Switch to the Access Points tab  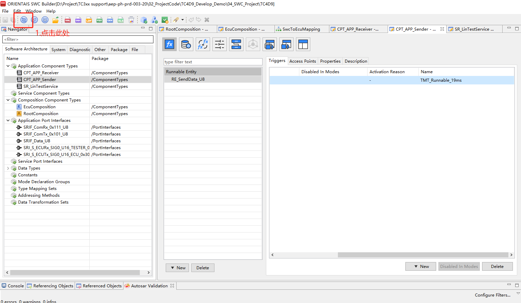(x=302, y=61)
